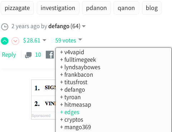
Task: Expand the $28.61 payout dropdown arrow
Action: [44, 40]
